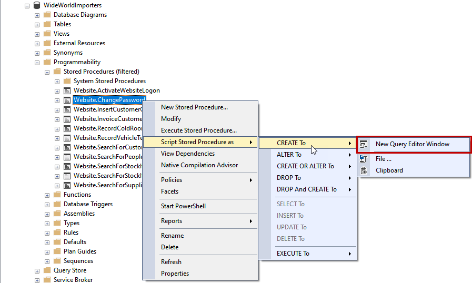
Task: Select the File ... script option
Action: point(414,159)
